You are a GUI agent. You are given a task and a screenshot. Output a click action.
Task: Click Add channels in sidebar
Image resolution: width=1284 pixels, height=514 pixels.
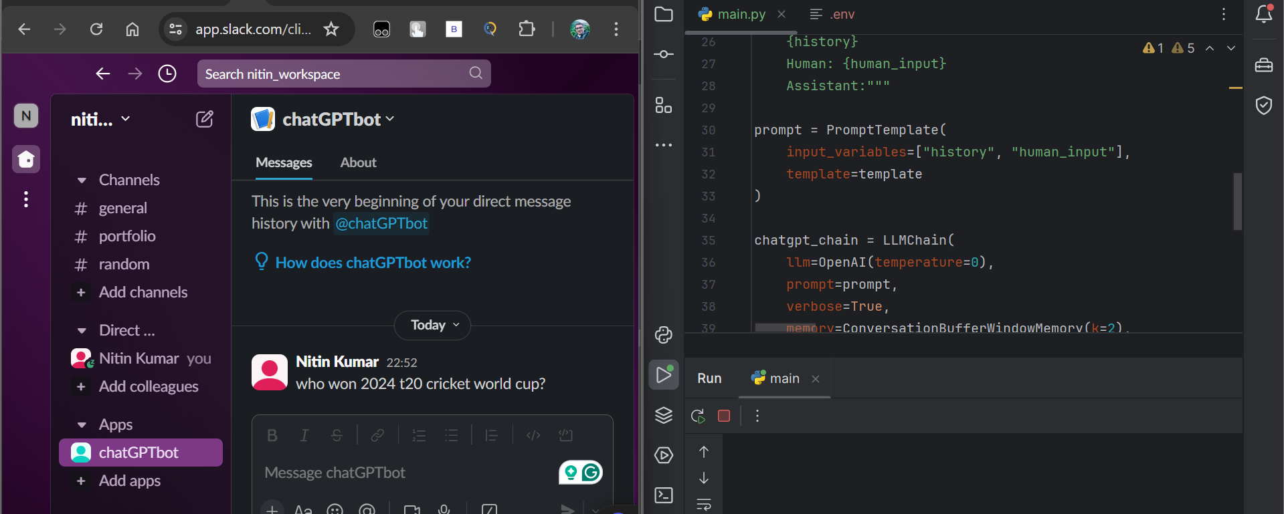[x=143, y=292]
